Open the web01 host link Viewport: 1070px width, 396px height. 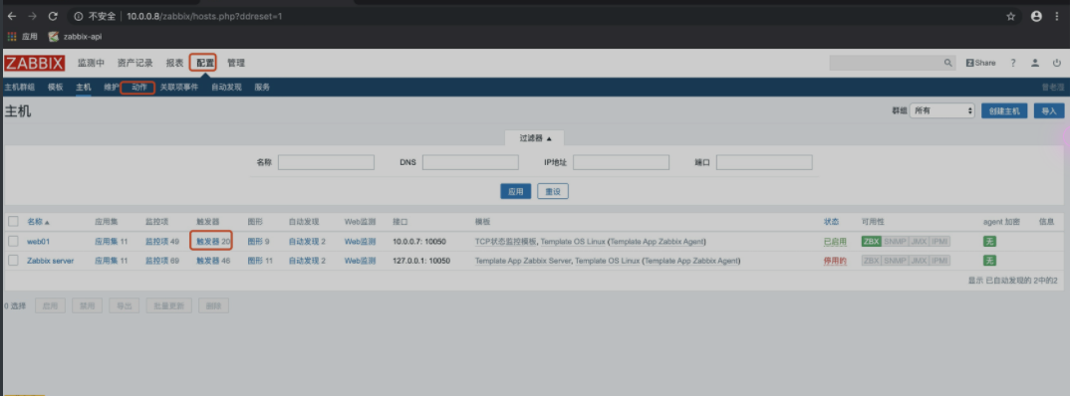tap(38, 241)
